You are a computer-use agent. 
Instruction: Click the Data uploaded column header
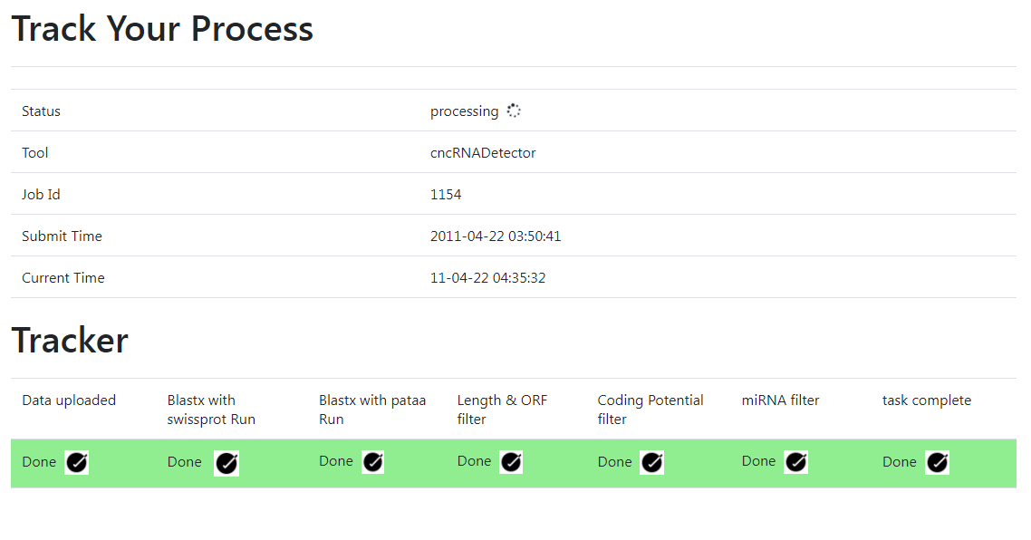(x=69, y=400)
